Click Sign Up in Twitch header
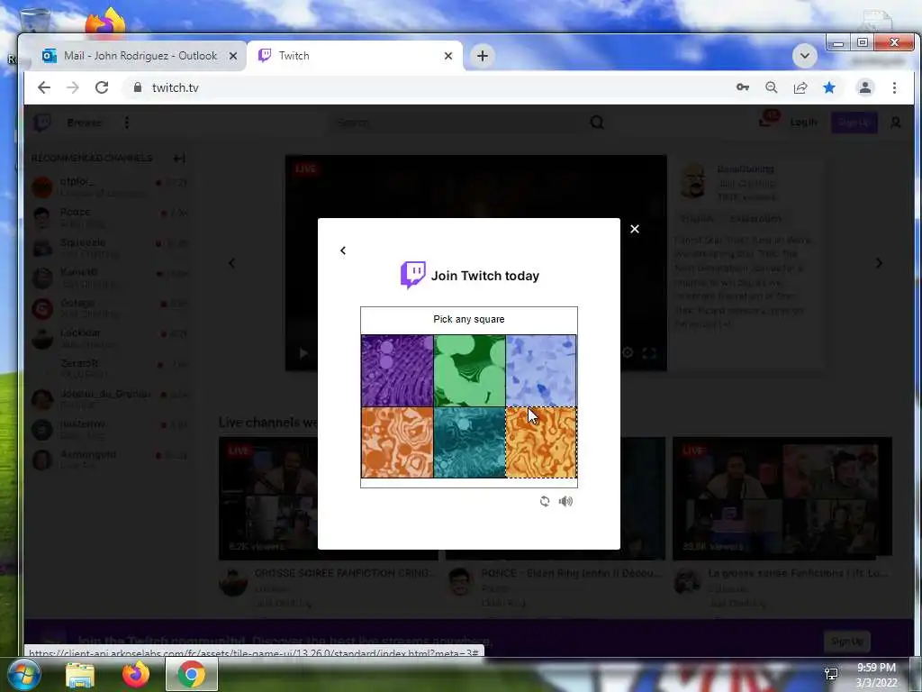 click(x=854, y=123)
